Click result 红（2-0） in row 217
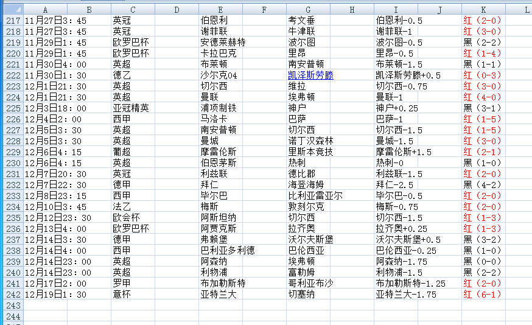Image resolution: width=532 pixels, height=325 pixels. tap(482, 21)
